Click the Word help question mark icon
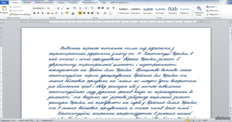The height and width of the screenshot is (122, 232). pyautogui.click(x=230, y=2)
